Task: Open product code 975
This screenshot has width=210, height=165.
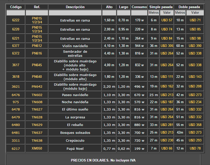Action: [16, 102]
